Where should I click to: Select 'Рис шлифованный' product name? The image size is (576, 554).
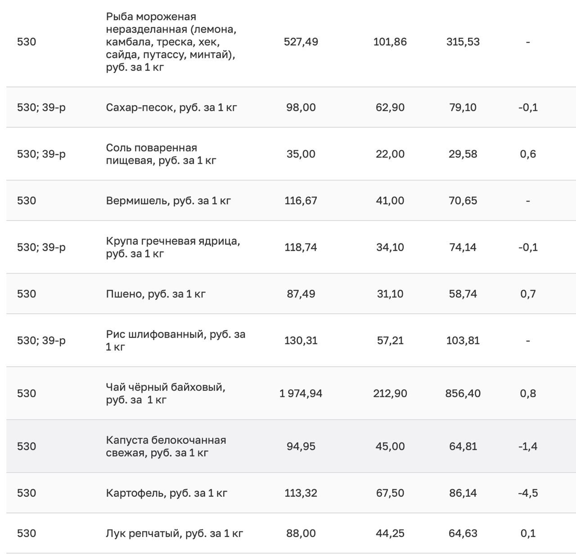(175, 340)
